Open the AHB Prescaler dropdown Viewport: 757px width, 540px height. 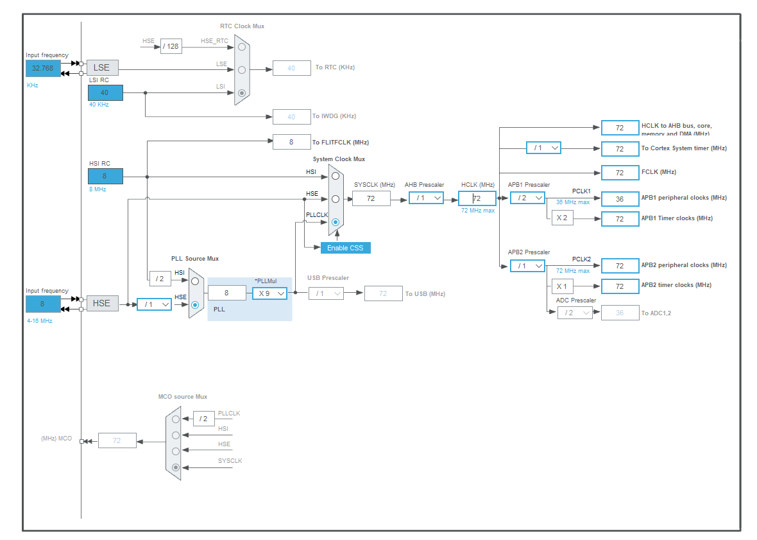[x=425, y=198]
